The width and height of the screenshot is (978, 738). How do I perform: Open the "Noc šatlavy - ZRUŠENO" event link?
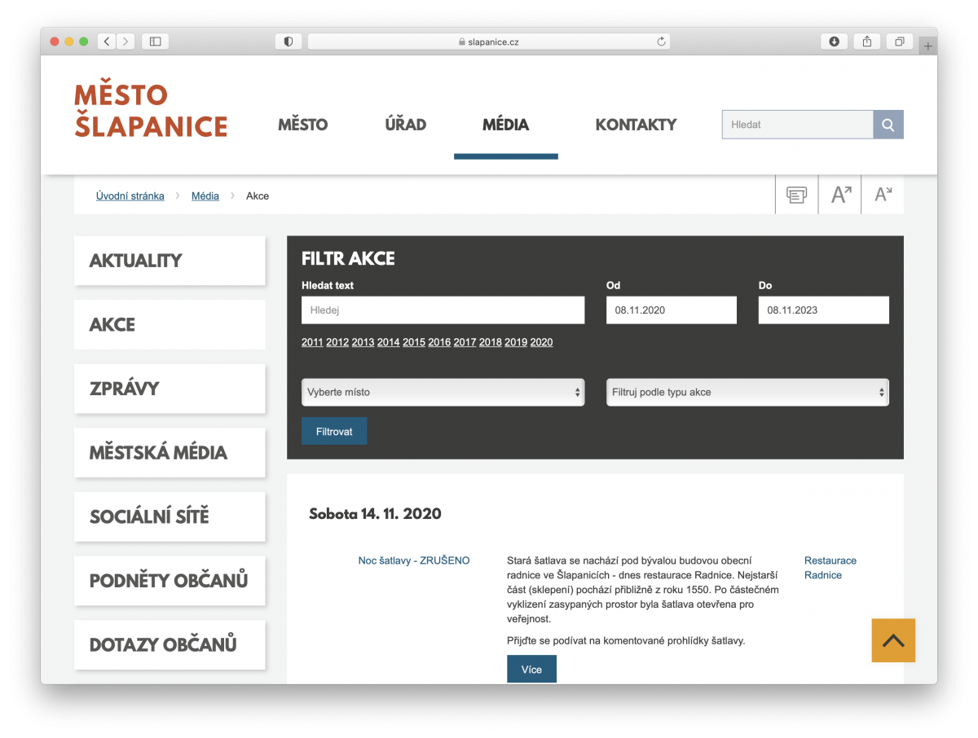pyautogui.click(x=414, y=560)
